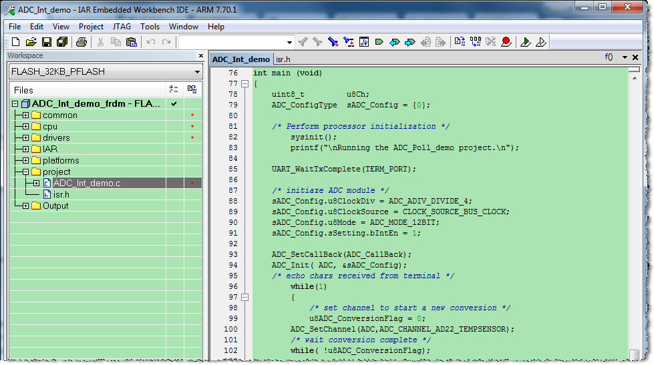This screenshot has width=654, height=365.
Task: Open the JTAG menu
Action: click(122, 27)
